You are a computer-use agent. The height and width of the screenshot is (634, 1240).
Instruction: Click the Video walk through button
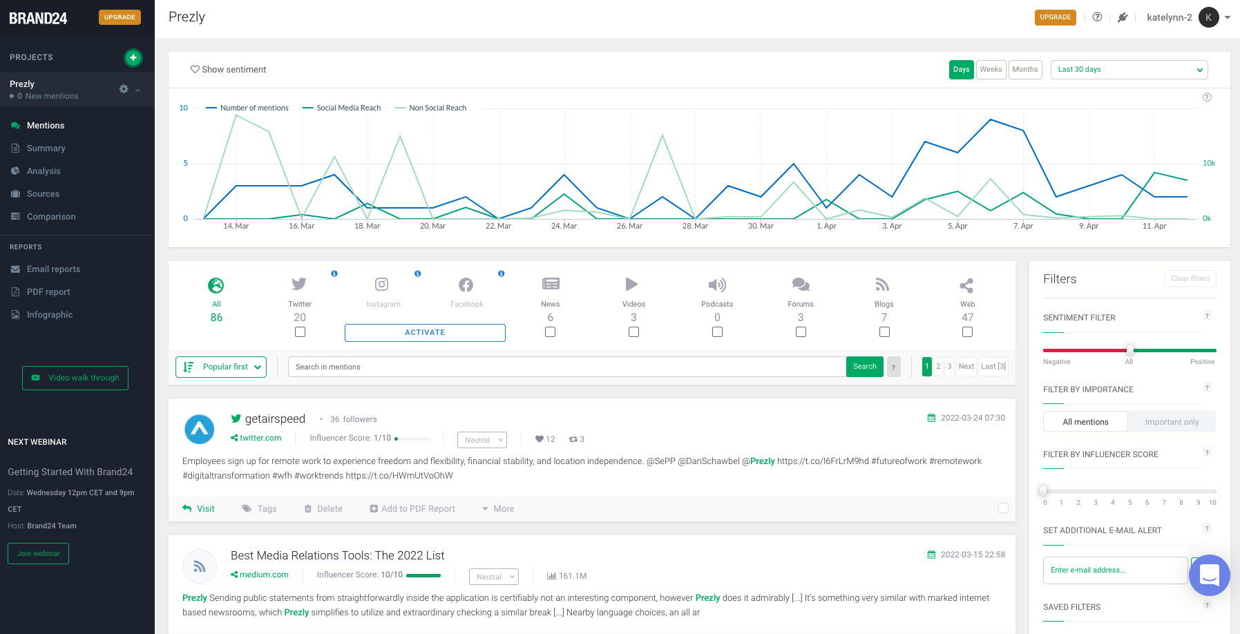[75, 378]
